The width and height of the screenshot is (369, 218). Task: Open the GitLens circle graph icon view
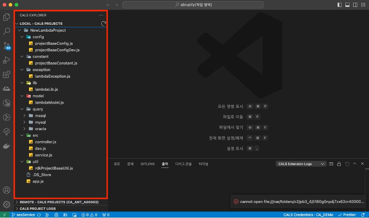(7, 117)
